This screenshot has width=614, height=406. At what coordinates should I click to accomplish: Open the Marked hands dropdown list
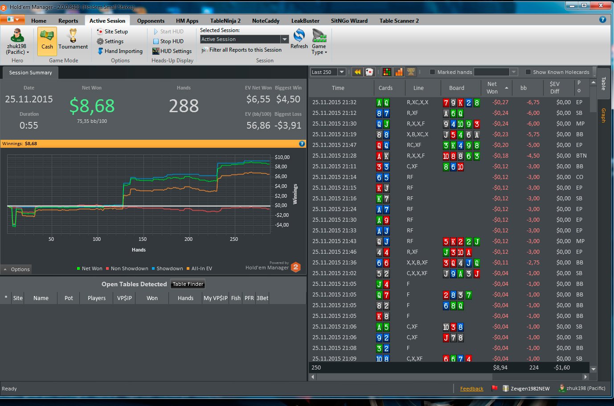513,72
